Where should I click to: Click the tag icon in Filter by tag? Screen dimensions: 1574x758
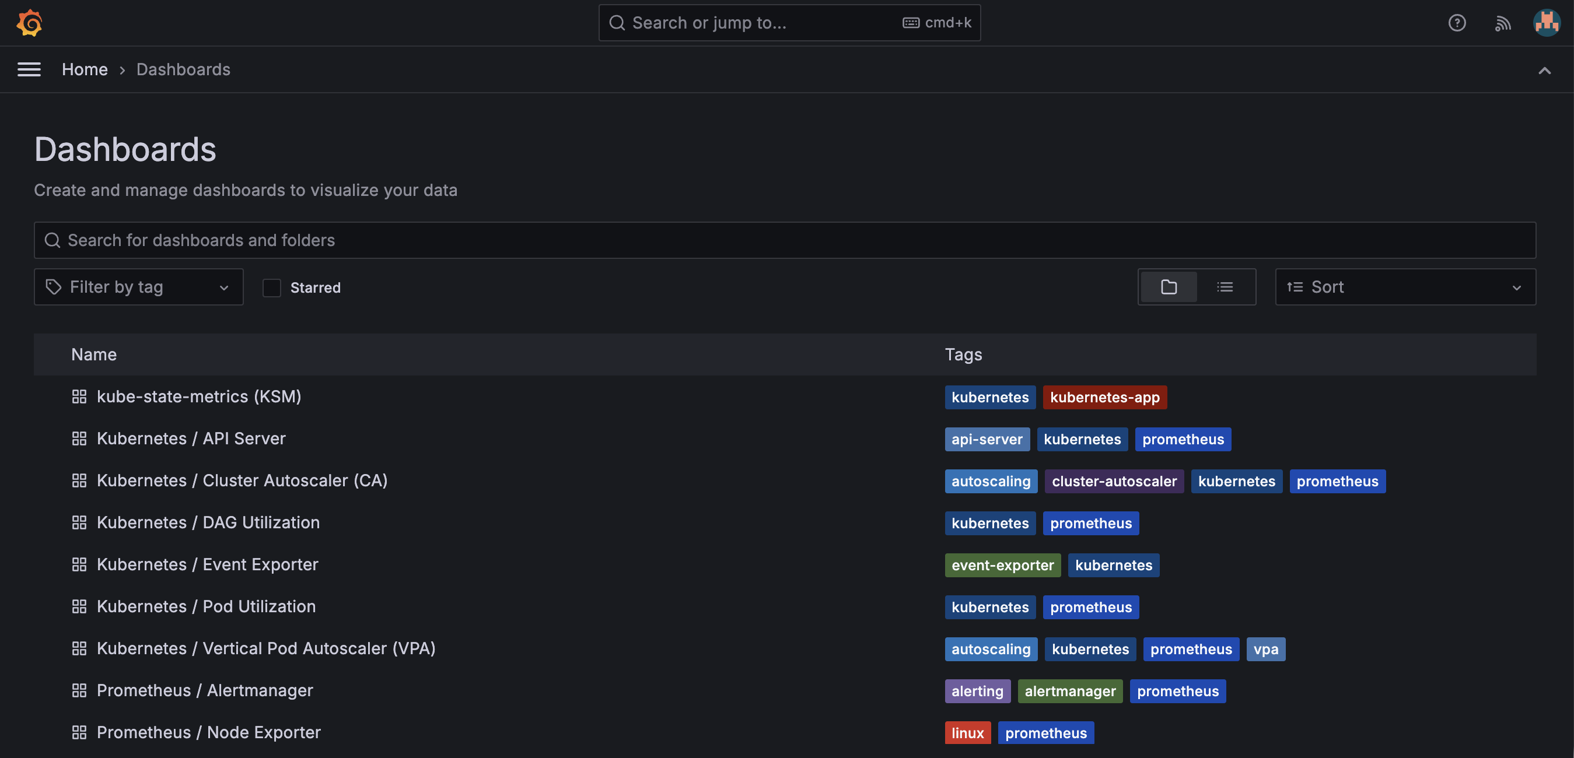(x=53, y=286)
